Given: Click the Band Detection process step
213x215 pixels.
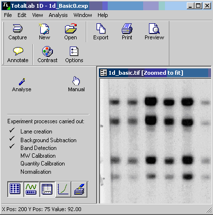Looking at the screenshot, I should click(x=38, y=148).
